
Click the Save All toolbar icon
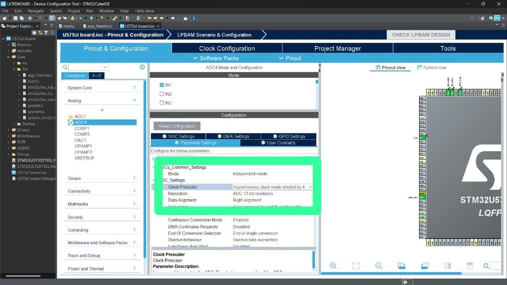pos(21,18)
